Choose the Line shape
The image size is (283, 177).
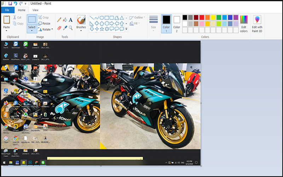tap(92, 18)
